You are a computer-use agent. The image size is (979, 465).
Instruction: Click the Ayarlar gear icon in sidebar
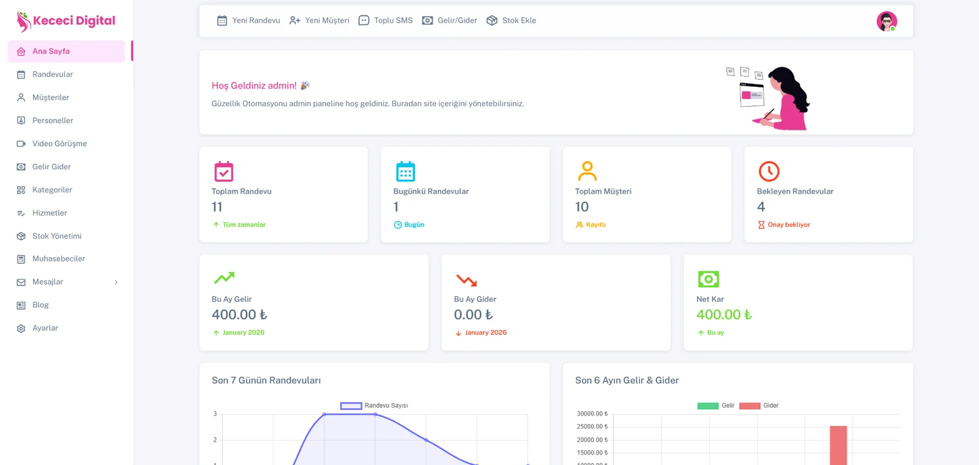pyautogui.click(x=21, y=329)
